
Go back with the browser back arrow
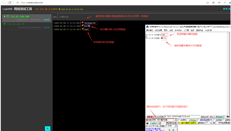[3, 3]
